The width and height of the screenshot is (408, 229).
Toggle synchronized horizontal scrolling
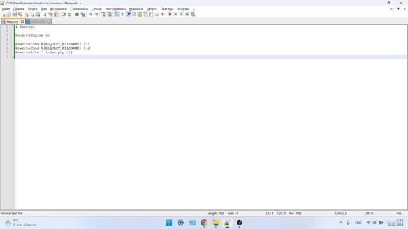109,14
